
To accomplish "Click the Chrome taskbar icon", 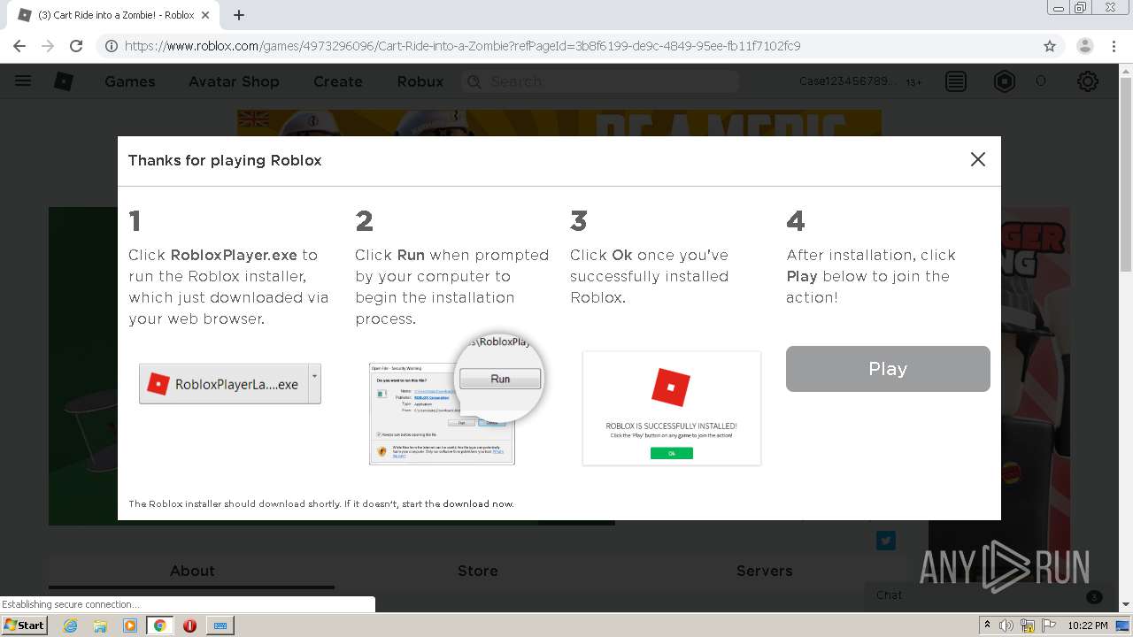I will click(159, 625).
